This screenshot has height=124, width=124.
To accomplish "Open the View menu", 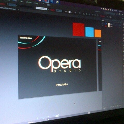I will 21,1.
